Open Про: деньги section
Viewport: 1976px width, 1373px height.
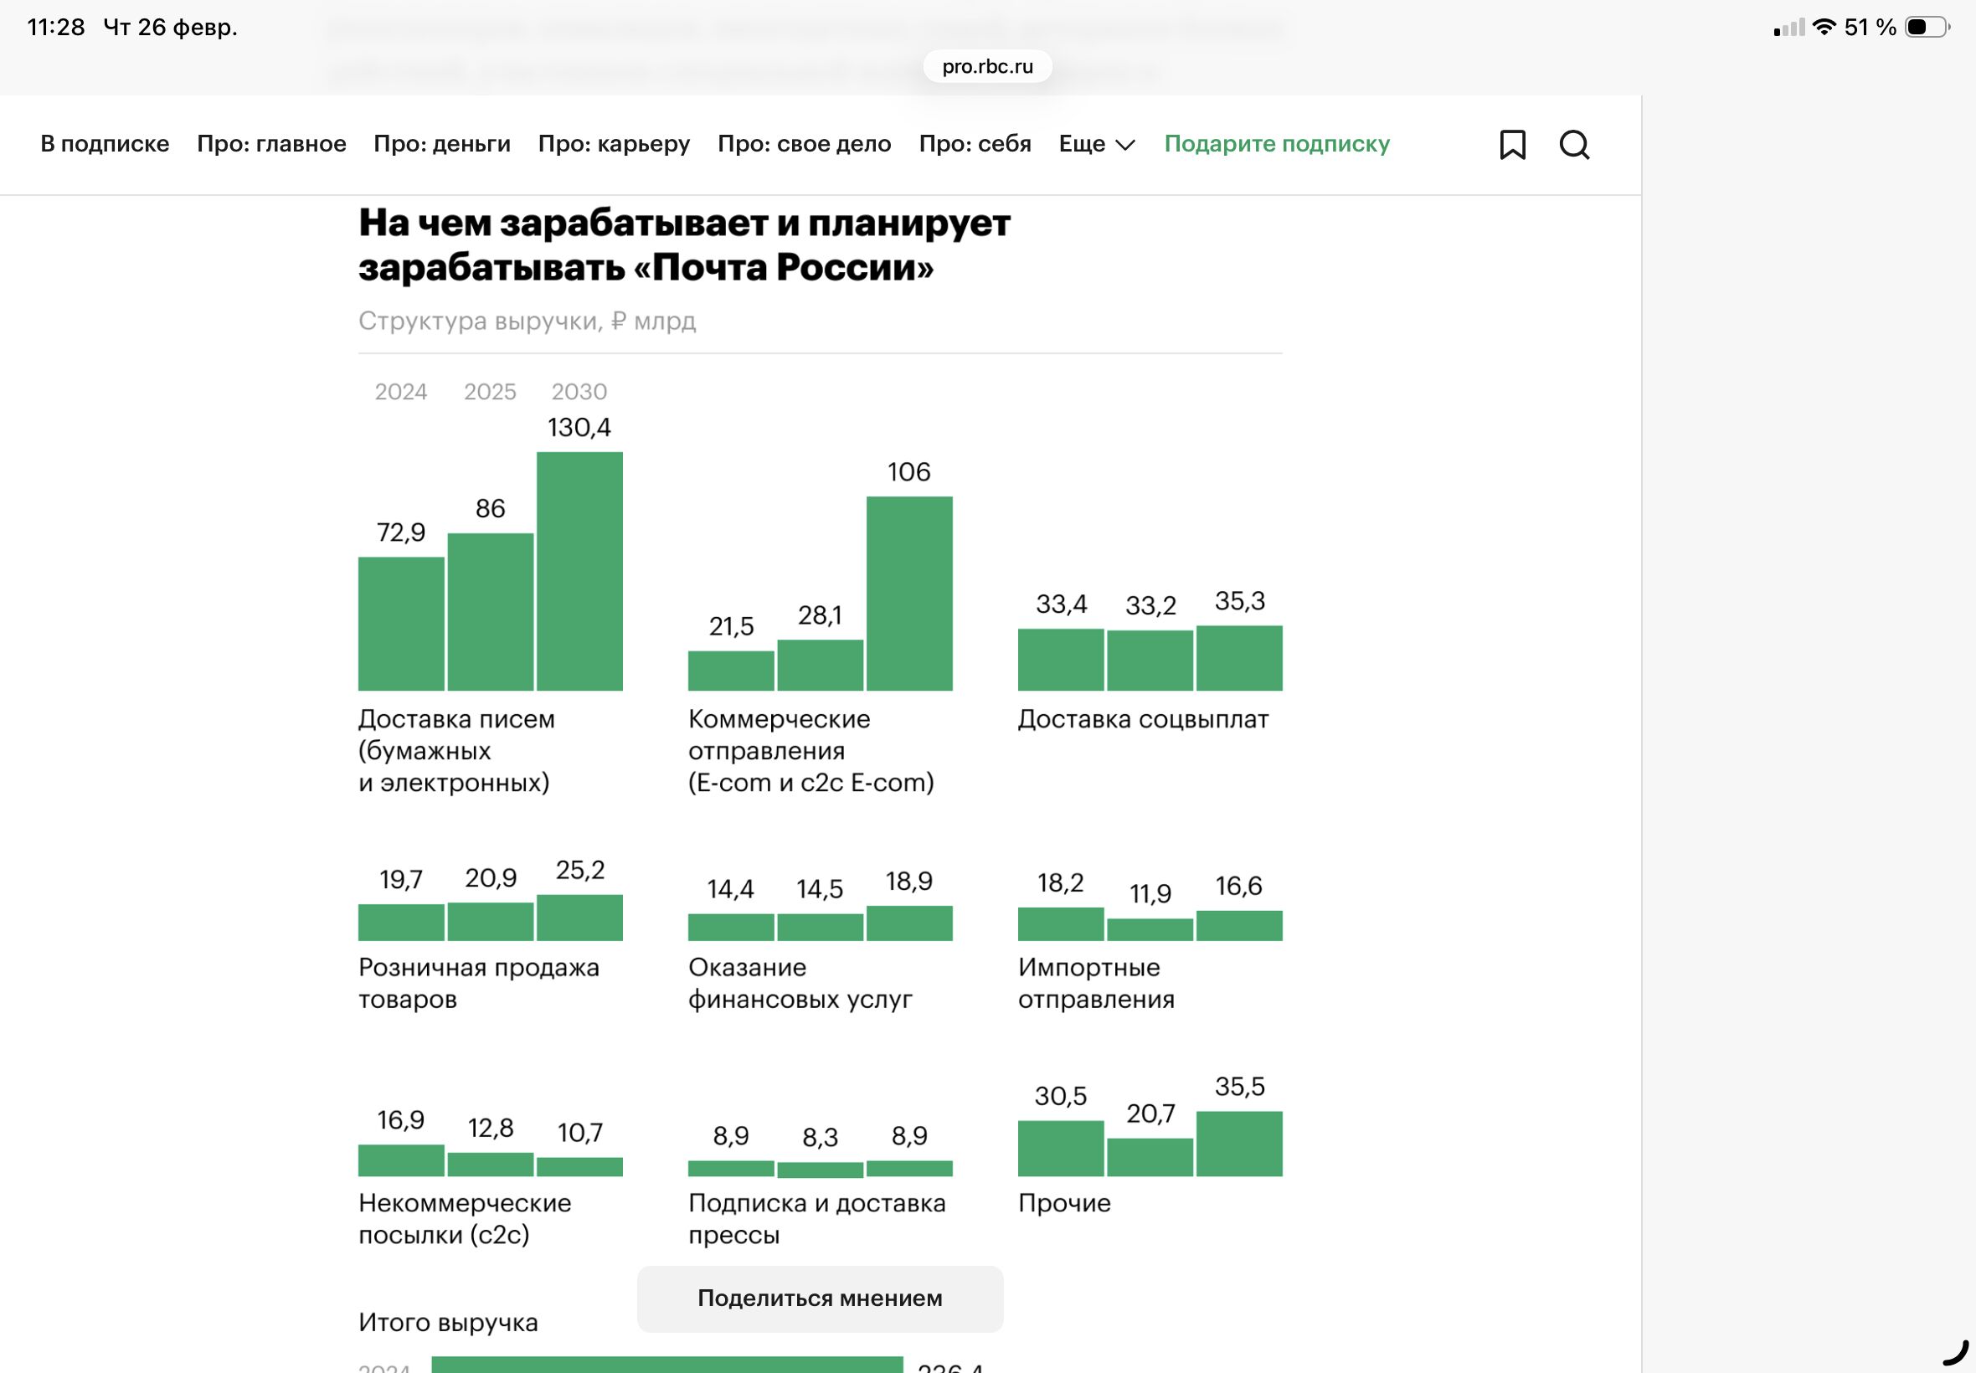click(x=441, y=144)
